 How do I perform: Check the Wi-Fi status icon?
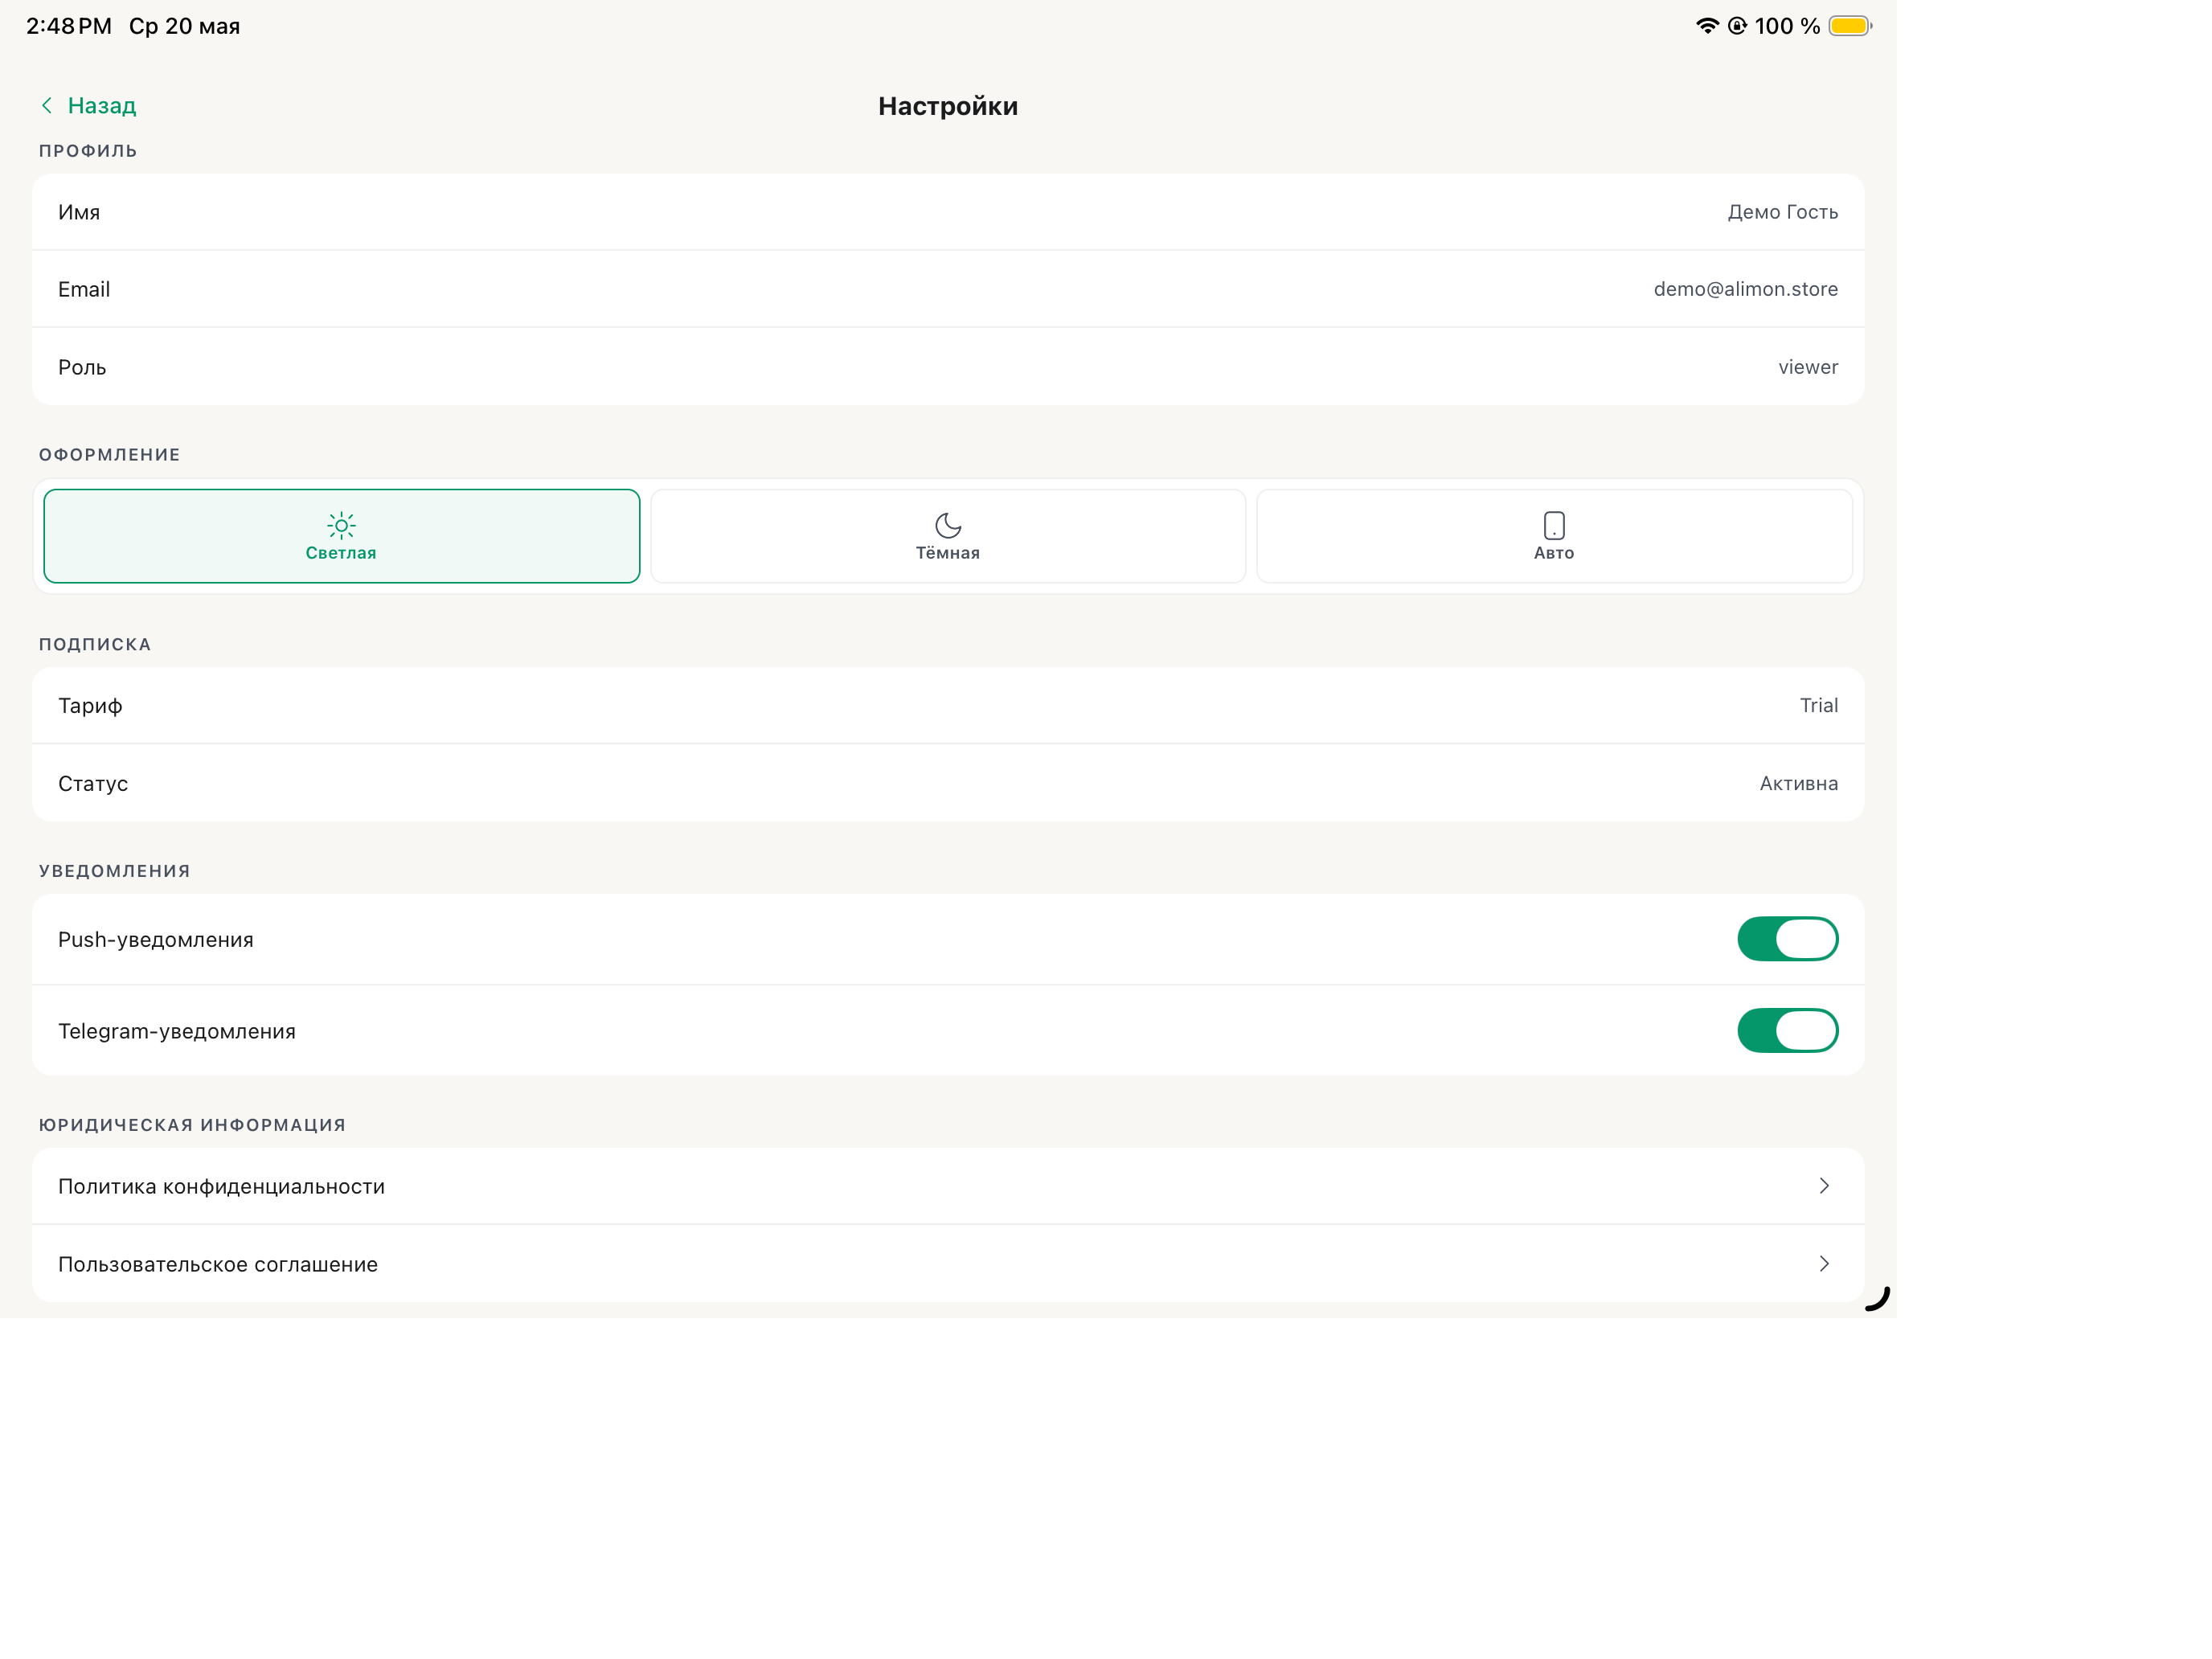click(1707, 26)
